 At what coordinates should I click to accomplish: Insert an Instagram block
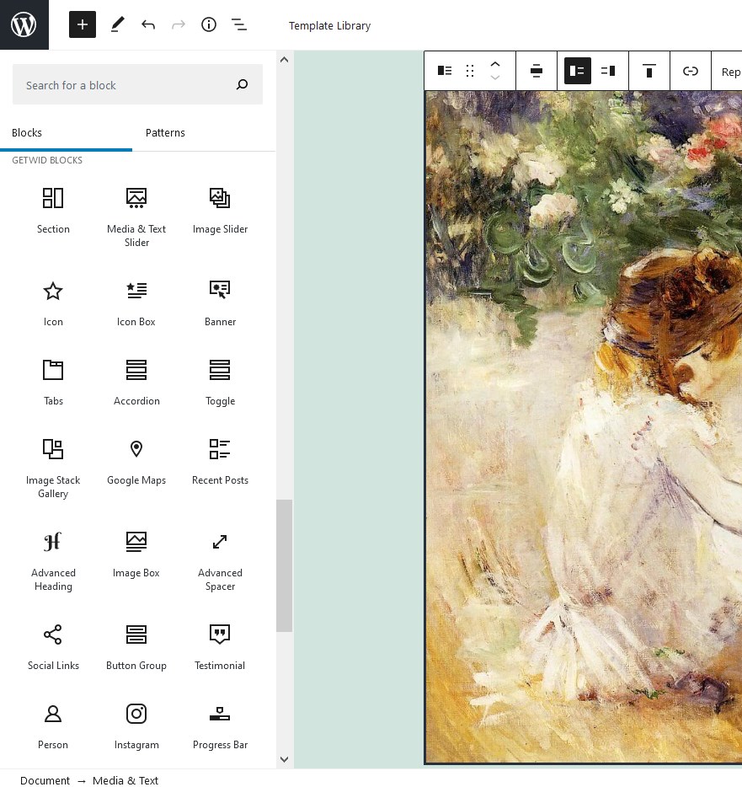(x=136, y=728)
